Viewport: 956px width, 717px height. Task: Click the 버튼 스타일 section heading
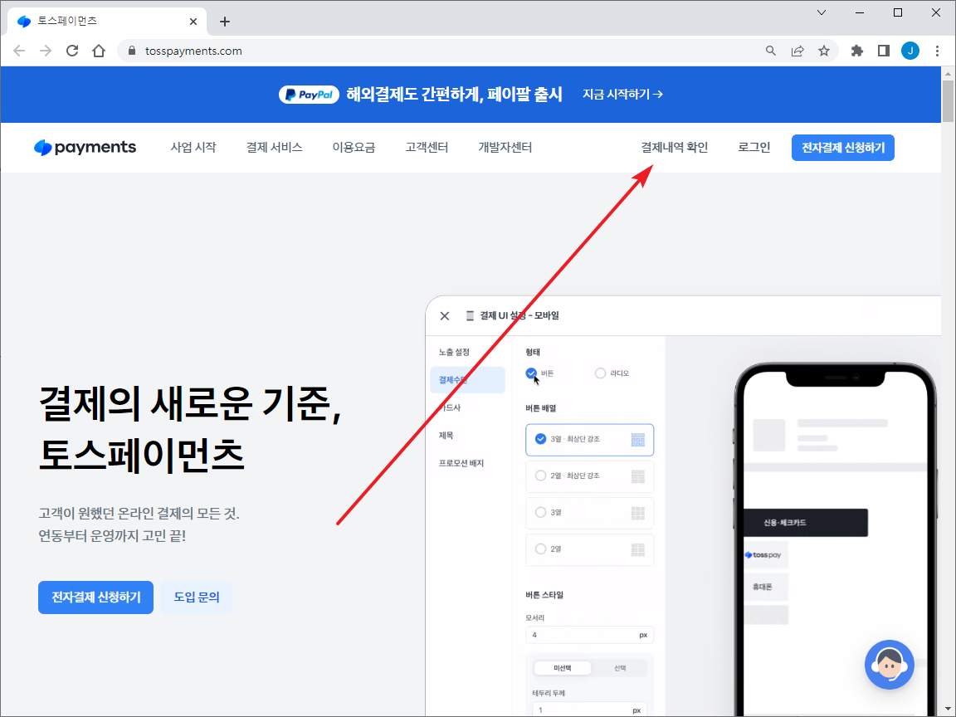(x=544, y=594)
